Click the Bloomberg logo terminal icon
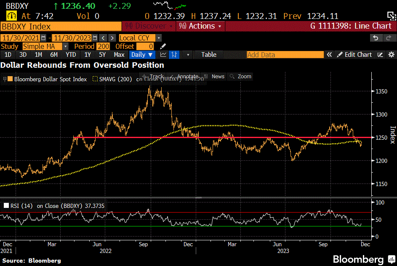The image size is (397, 266). pyautogui.click(x=392, y=260)
